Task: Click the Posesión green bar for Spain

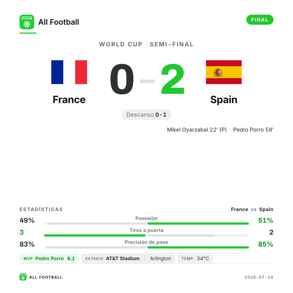Action: [198, 223]
